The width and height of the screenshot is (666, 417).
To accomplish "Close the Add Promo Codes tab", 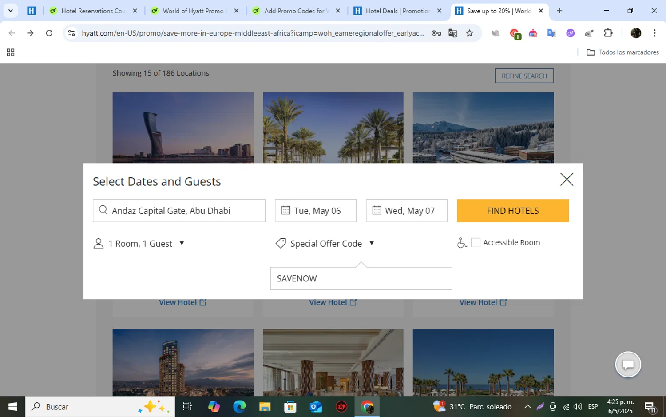I will (x=338, y=11).
